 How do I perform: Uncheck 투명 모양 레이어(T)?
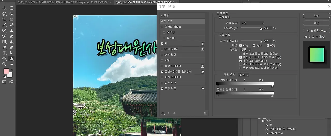(x=241, y=61)
